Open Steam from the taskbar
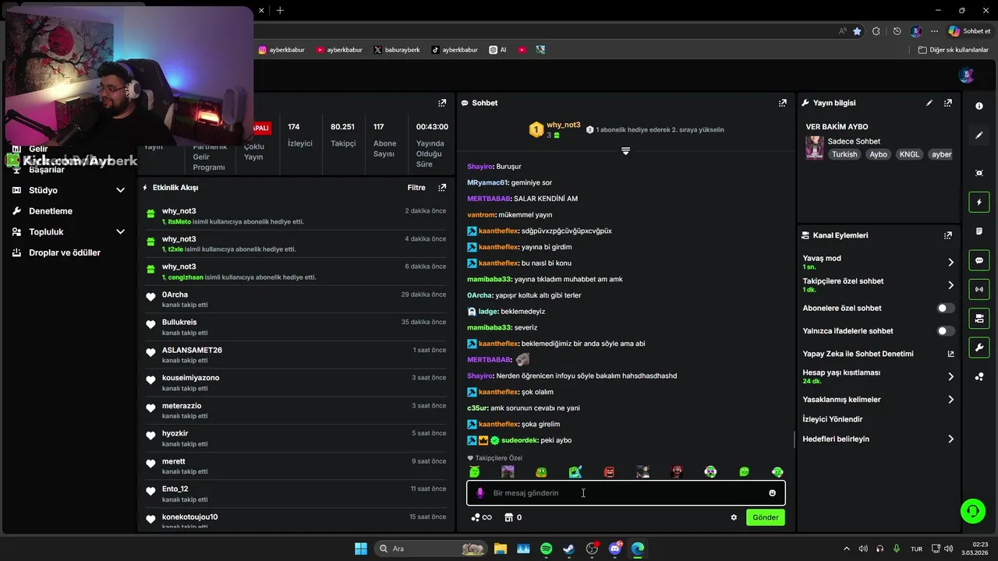The image size is (998, 561). pyautogui.click(x=569, y=549)
